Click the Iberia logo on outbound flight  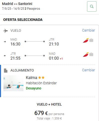point(86,40)
